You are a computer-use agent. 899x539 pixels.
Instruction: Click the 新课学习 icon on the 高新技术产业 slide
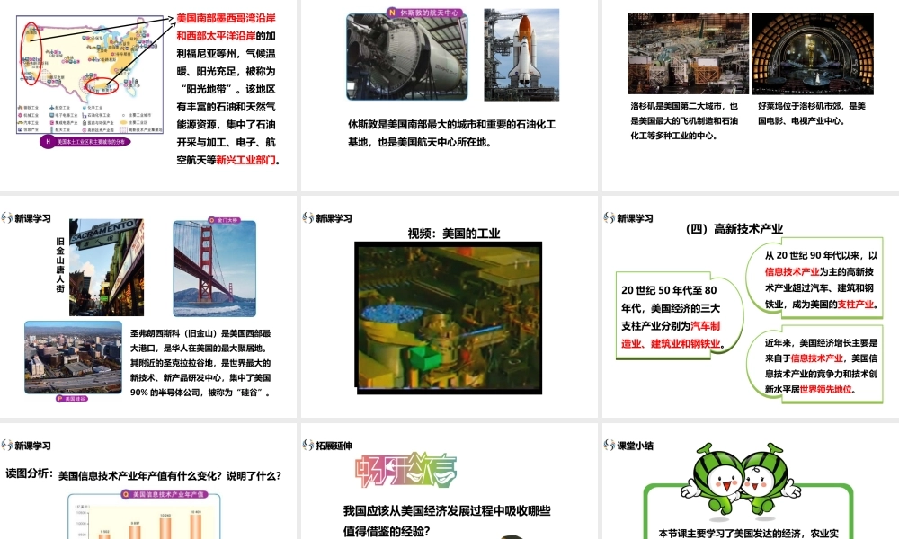[x=609, y=217]
